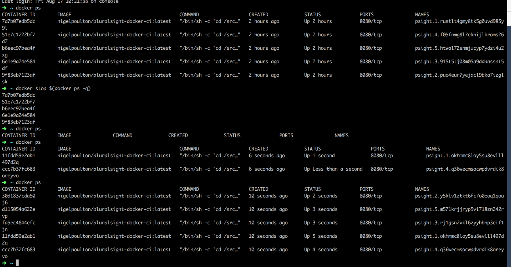Click the wrapped name fragment 'j6'

tap(5, 203)
